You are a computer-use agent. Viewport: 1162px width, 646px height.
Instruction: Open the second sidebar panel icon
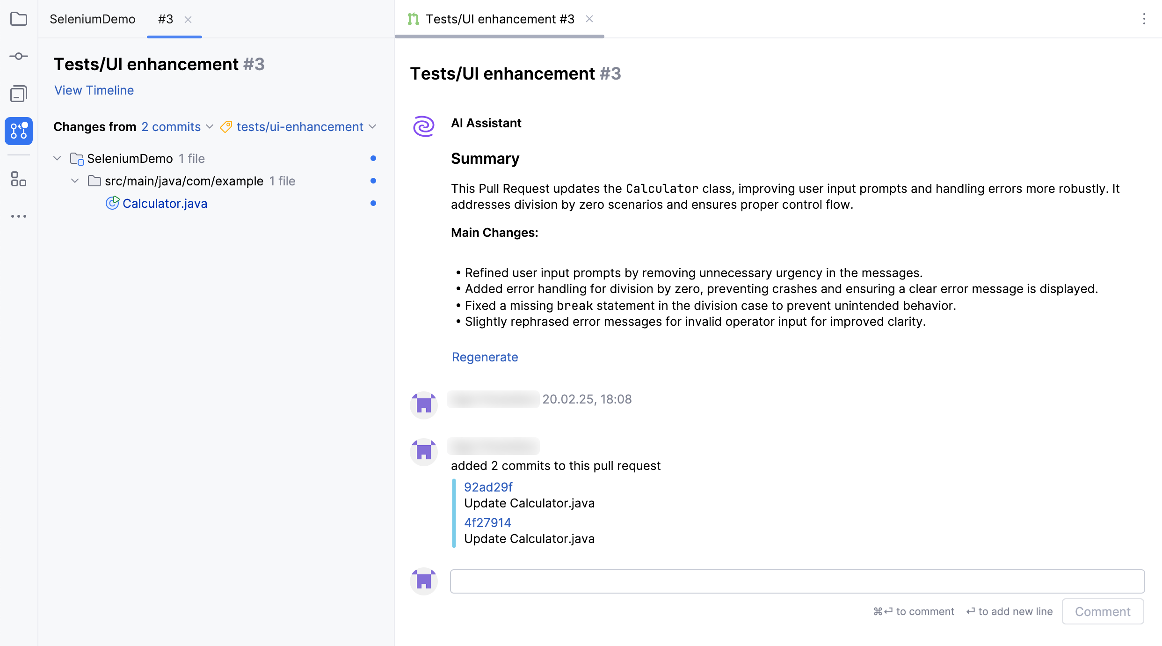(19, 94)
